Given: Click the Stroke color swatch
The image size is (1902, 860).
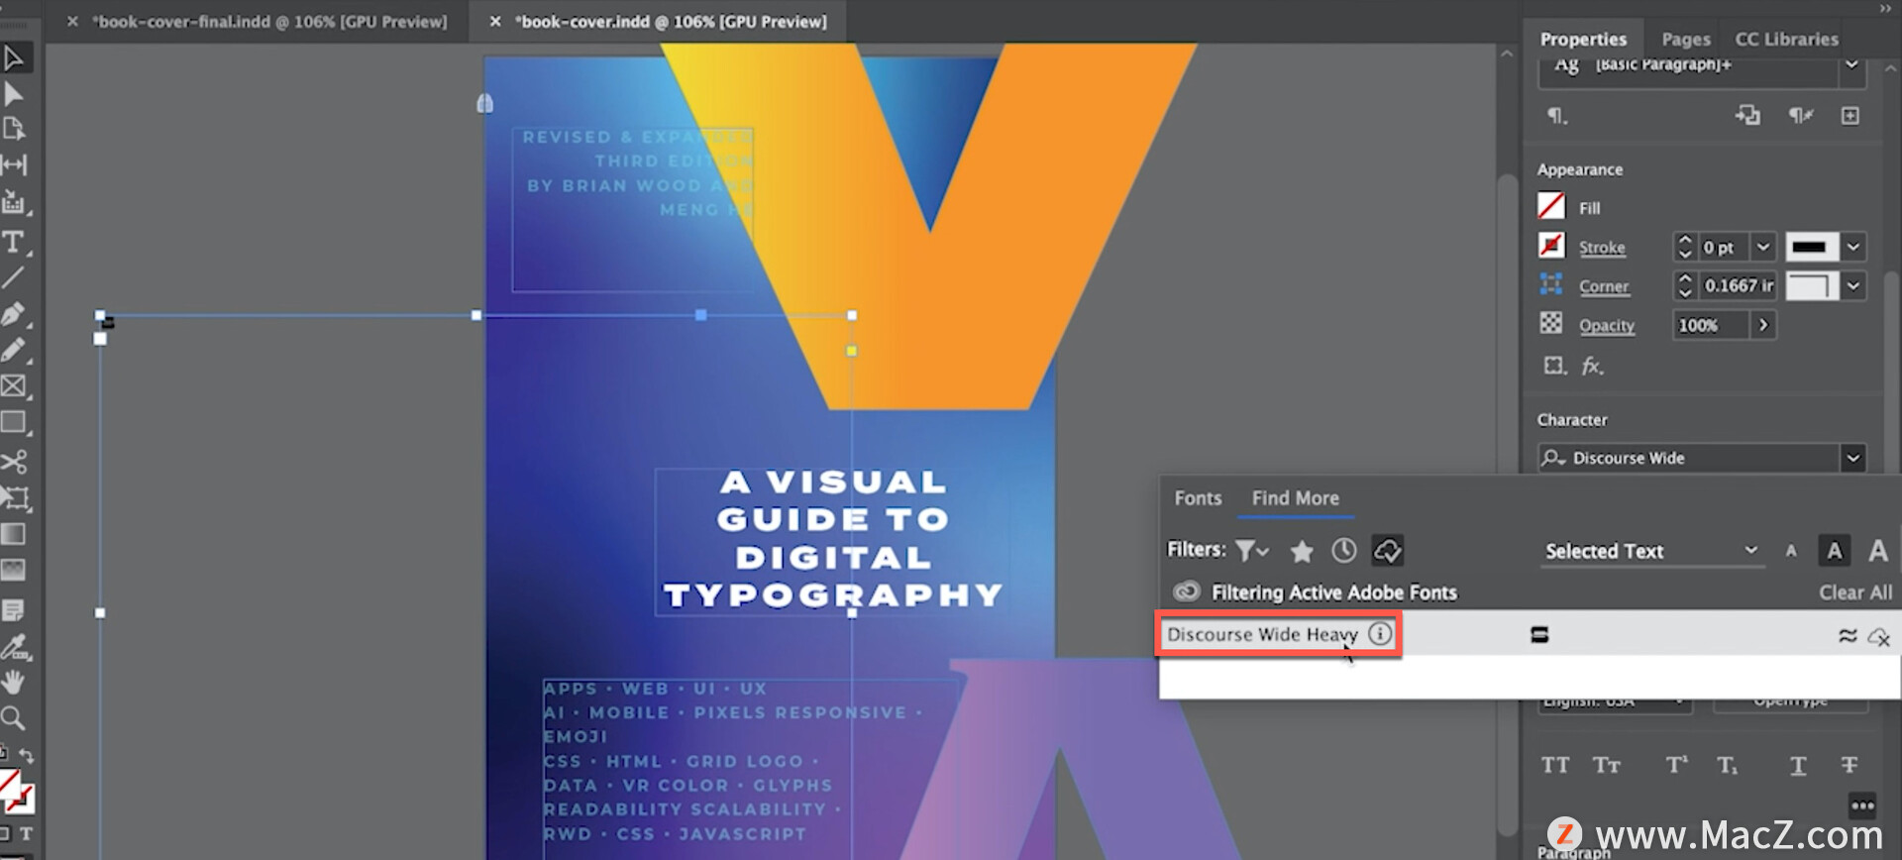Looking at the screenshot, I should (1551, 245).
